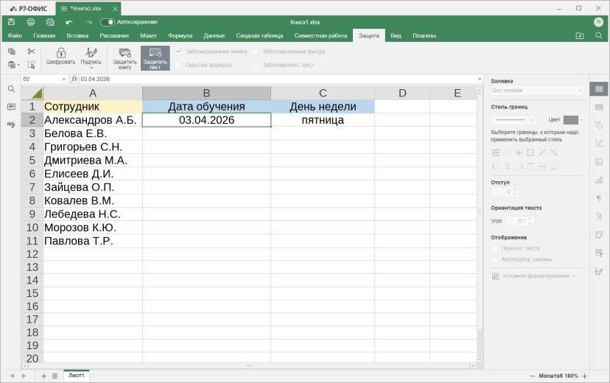
Task: Open the Comments panel in left sidebar
Action: pos(11,107)
